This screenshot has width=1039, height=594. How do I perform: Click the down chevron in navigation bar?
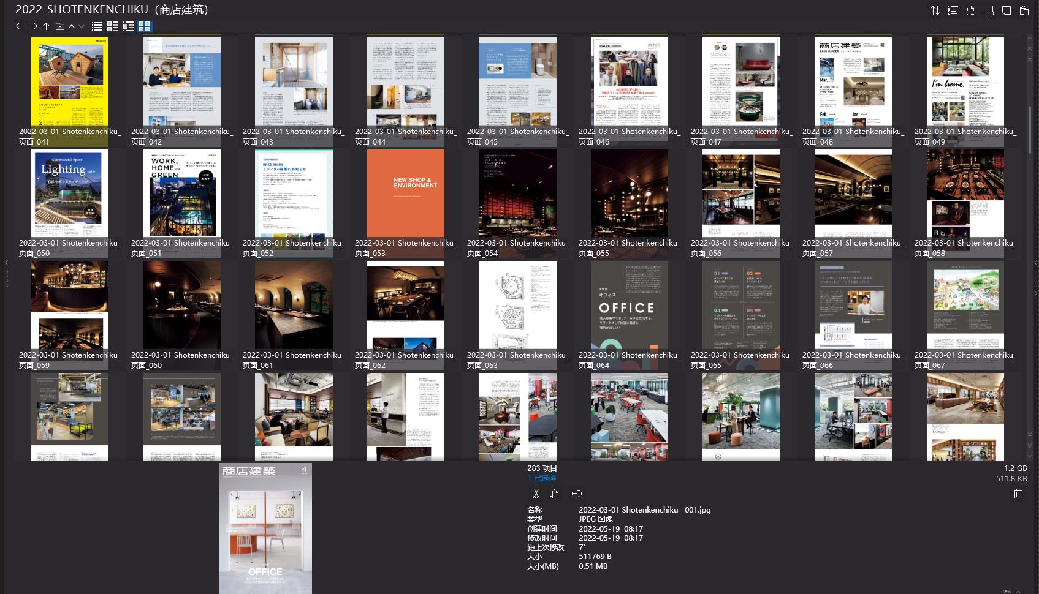pos(82,26)
